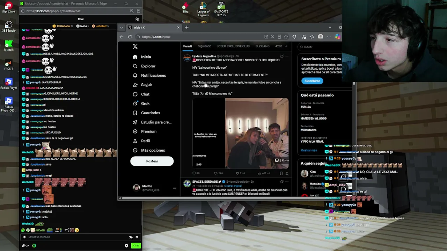Open Explorar in the X sidebar
This screenshot has width=447, height=251.
click(x=144, y=66)
